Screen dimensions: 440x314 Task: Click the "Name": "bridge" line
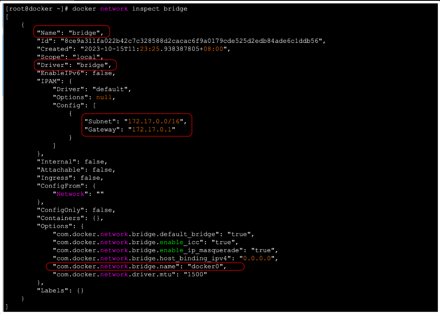(x=70, y=32)
